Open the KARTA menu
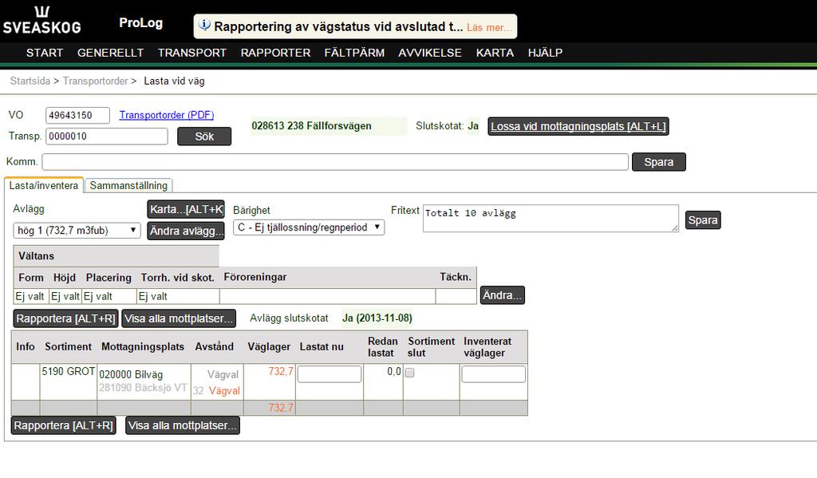 (x=495, y=53)
